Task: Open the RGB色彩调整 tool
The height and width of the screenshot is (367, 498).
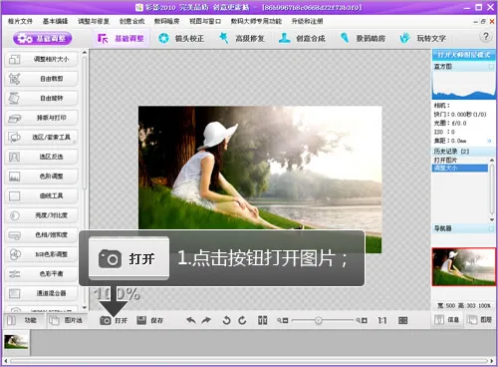Action: [x=42, y=254]
